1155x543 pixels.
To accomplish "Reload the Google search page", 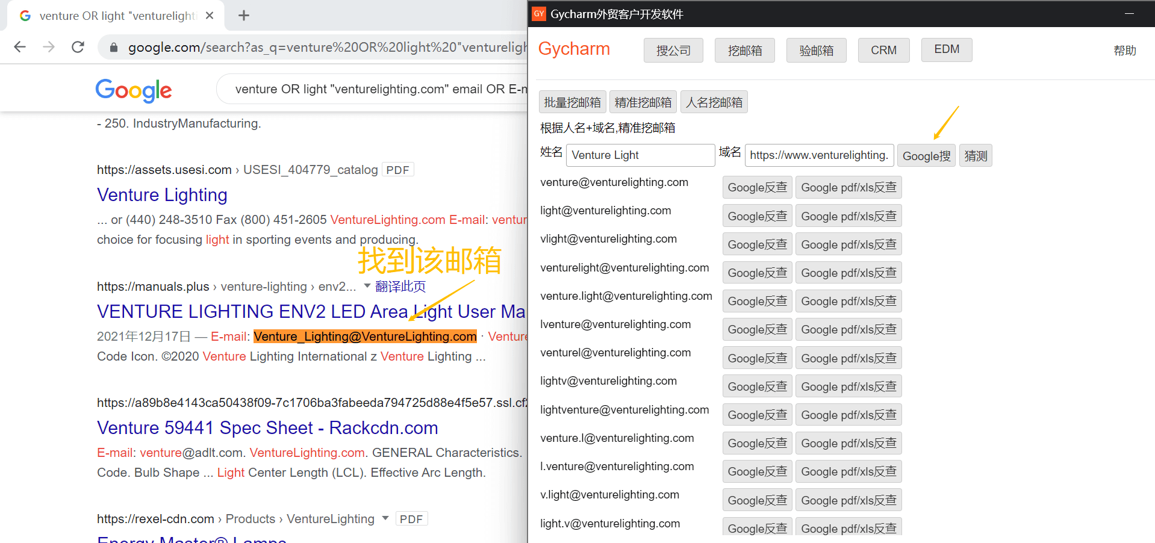I will point(78,47).
